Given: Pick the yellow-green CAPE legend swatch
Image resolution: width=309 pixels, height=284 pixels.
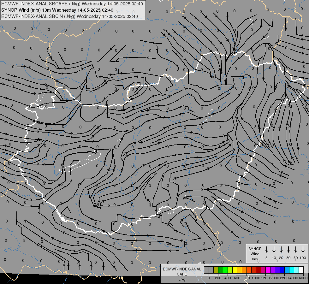Looking at the screenshot, I should (x=230, y=270).
